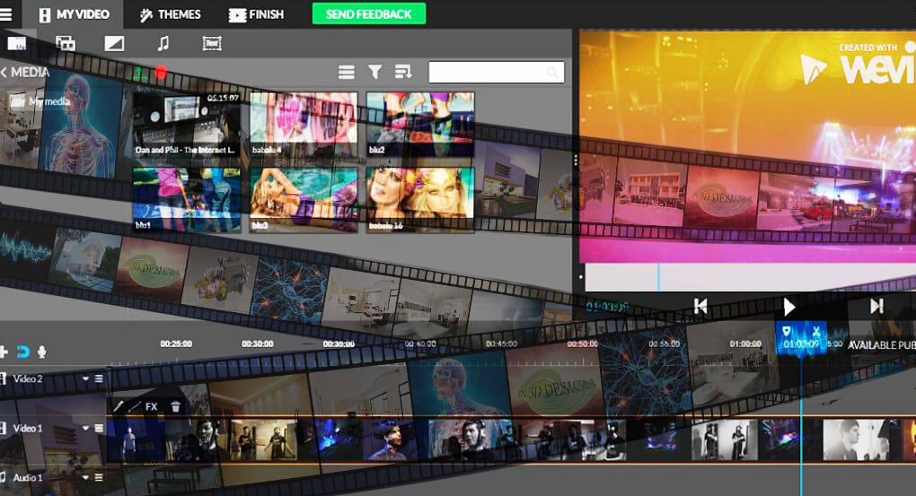916x496 pixels.
Task: Open the media filter funnel
Action: click(x=375, y=72)
